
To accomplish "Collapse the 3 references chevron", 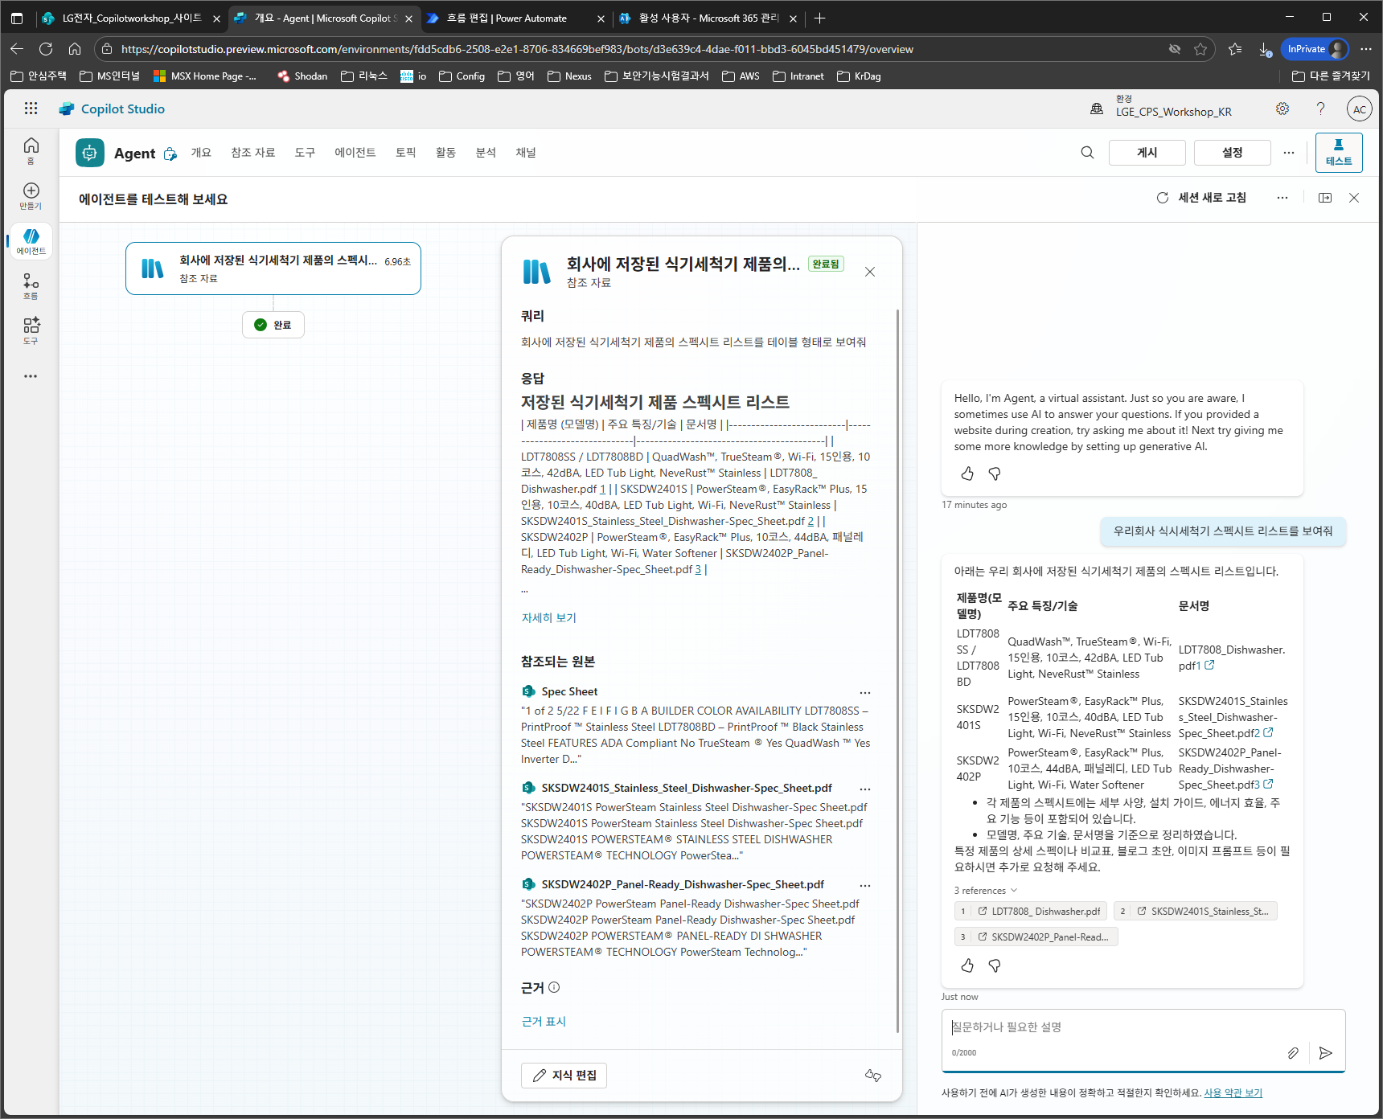I will click(x=1014, y=891).
